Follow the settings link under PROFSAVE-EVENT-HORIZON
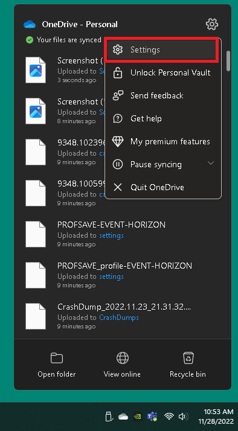 (111, 235)
